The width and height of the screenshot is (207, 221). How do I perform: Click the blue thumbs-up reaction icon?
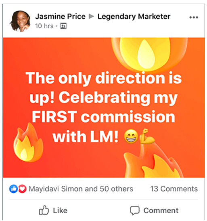tap(13, 189)
